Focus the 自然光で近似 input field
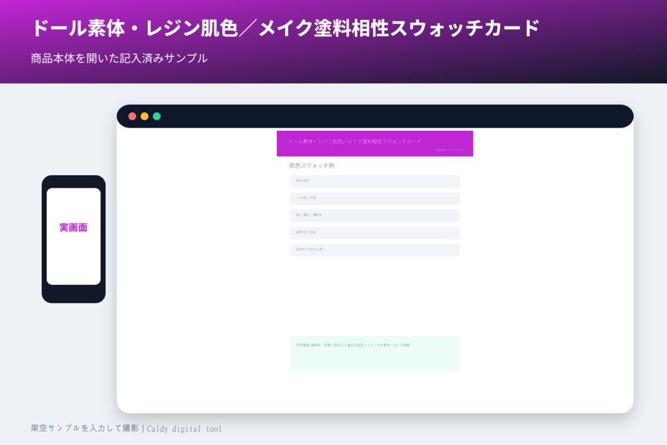Image resolution: width=667 pixels, height=445 pixels. pos(375,233)
